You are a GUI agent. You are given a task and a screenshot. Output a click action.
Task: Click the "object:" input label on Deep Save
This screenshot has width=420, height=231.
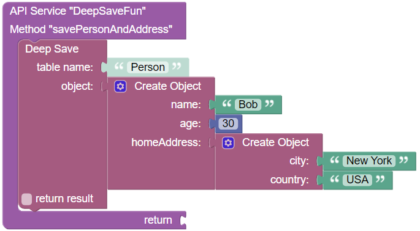point(77,86)
